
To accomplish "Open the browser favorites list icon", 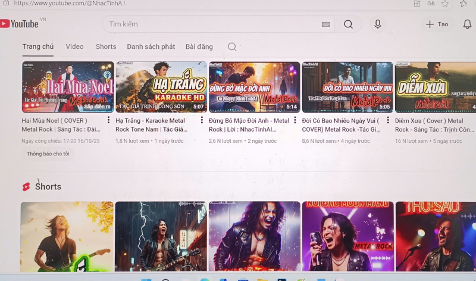I will (464, 4).
